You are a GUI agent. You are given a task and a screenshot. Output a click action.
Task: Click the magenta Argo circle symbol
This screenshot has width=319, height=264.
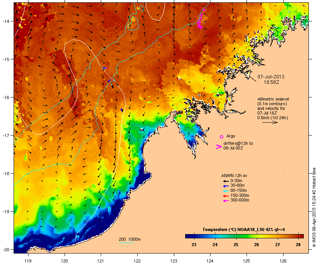[x=221, y=137]
